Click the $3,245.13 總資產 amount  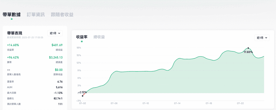click(x=56, y=57)
